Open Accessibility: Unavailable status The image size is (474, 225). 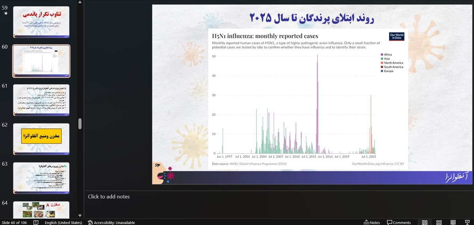tap(111, 222)
